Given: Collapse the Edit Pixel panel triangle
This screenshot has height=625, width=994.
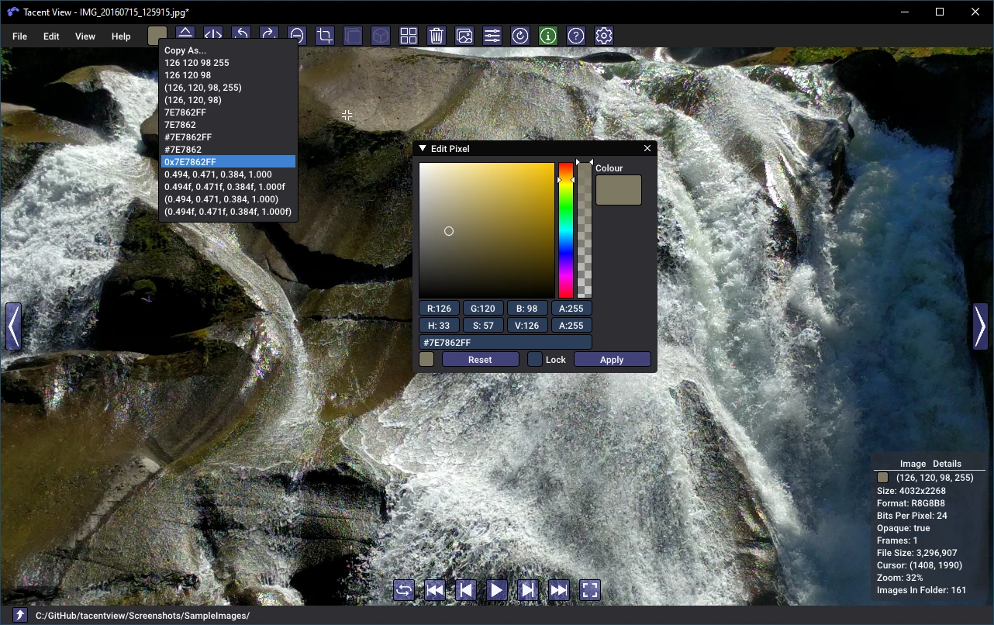Looking at the screenshot, I should pos(423,148).
